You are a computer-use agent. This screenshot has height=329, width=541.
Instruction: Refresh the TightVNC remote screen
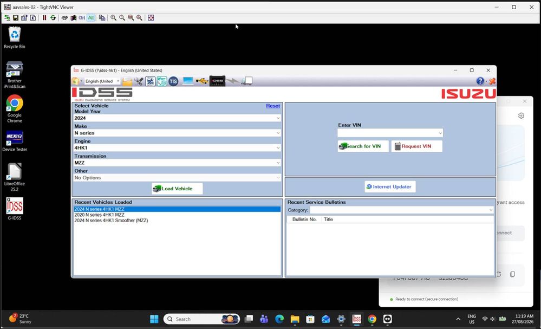click(x=53, y=17)
